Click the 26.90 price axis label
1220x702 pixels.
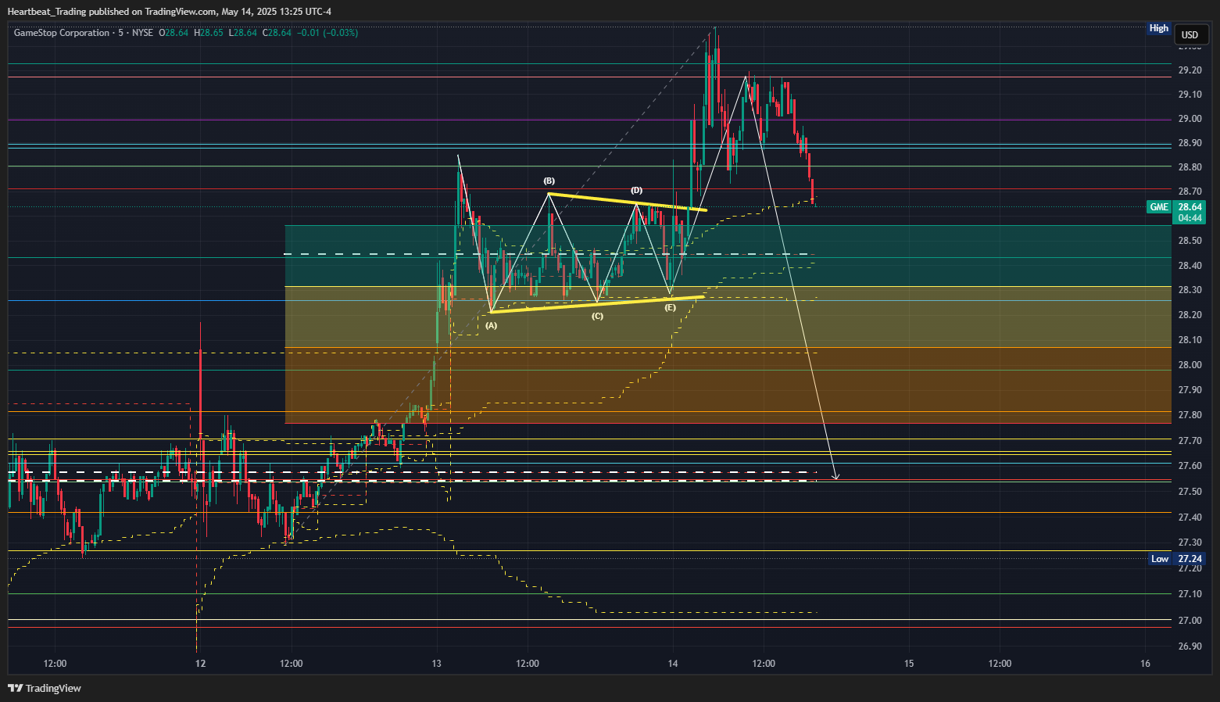tap(1190, 646)
